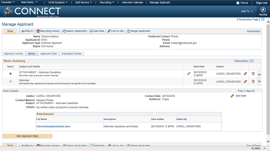Click the Merge Applicants icon
270x151 pixels.
128,31
